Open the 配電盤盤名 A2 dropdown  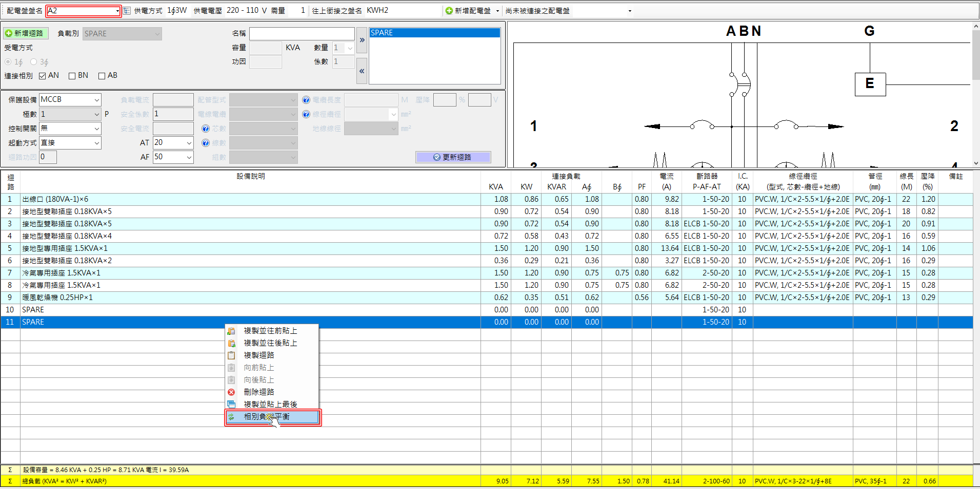117,11
